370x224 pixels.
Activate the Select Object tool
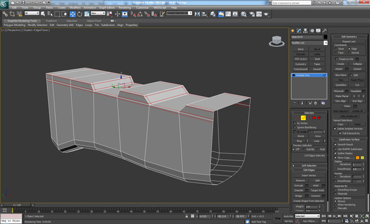click(43, 14)
